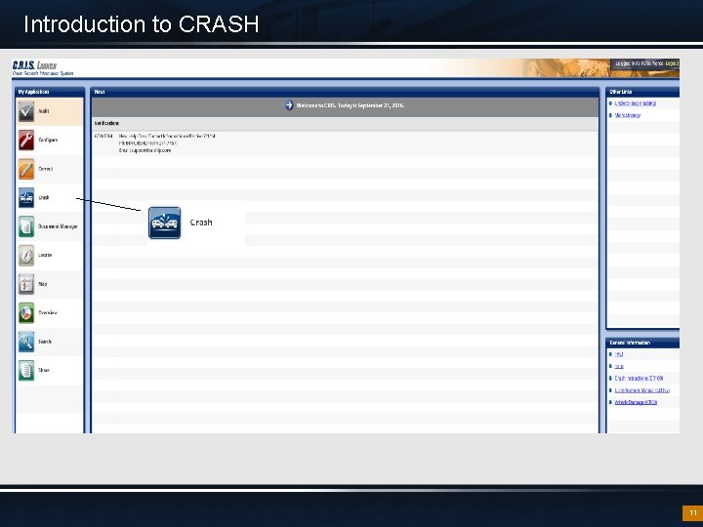
Task: Click the blue arrow beside Welcome message
Action: tap(289, 105)
